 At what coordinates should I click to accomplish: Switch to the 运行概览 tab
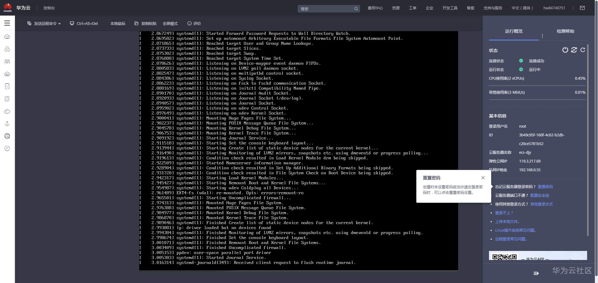pos(514,31)
